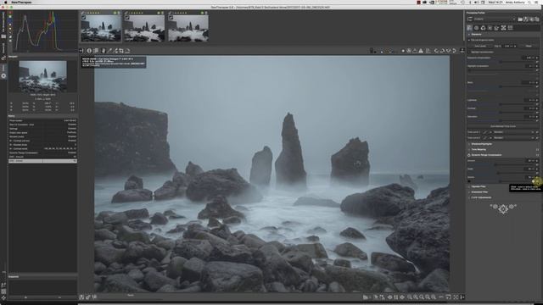
Task: Click the Navigator preview image
Action: 42,76
